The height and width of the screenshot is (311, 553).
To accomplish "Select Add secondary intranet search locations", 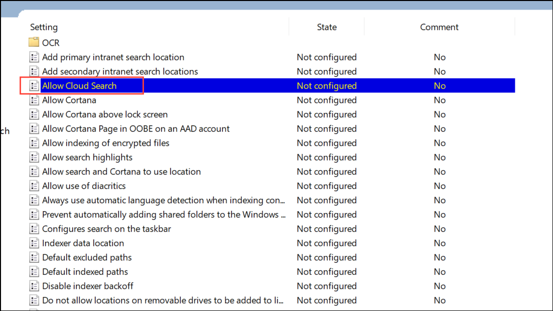I will tap(120, 72).
